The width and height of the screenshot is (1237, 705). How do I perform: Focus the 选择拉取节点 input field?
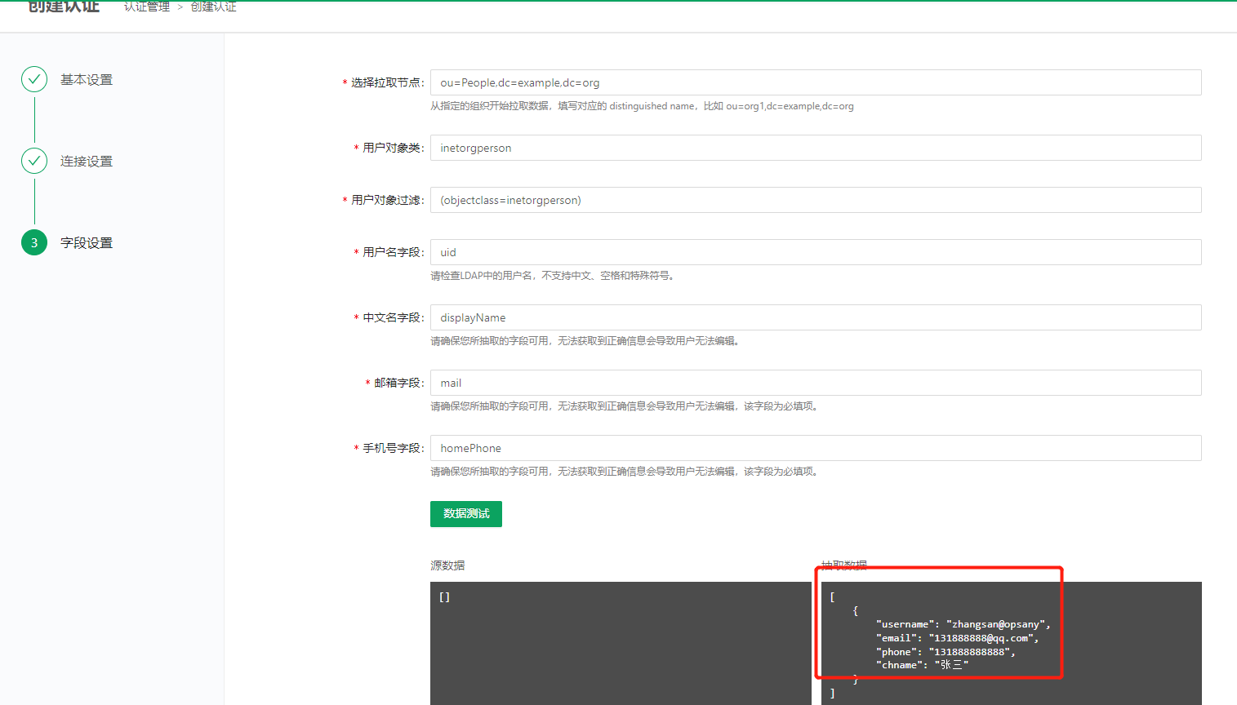(x=815, y=82)
